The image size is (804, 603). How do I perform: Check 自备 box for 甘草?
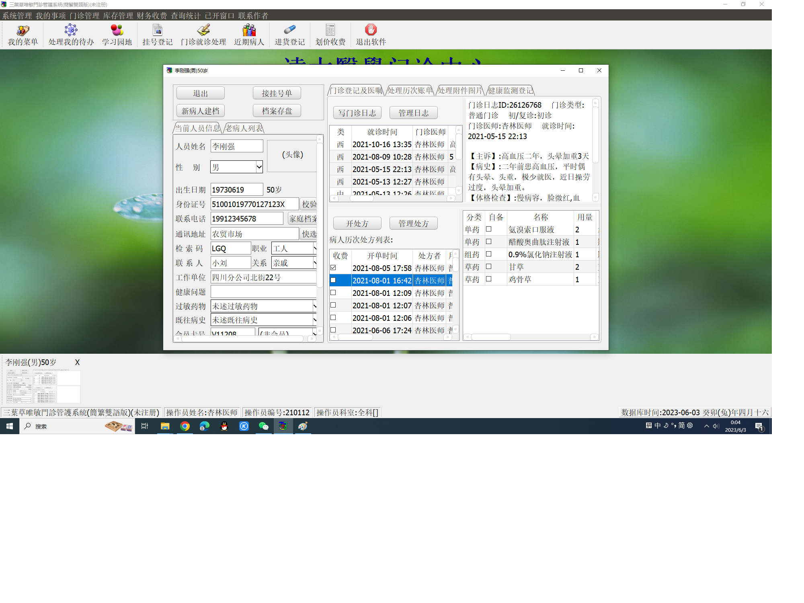tap(489, 267)
